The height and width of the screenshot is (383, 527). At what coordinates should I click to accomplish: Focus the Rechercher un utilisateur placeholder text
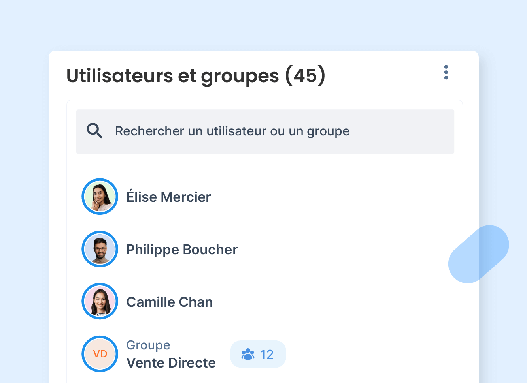pos(232,131)
